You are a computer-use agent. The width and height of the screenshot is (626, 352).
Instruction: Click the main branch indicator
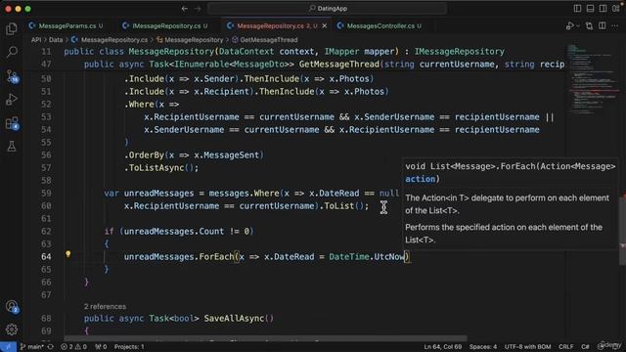point(31,347)
